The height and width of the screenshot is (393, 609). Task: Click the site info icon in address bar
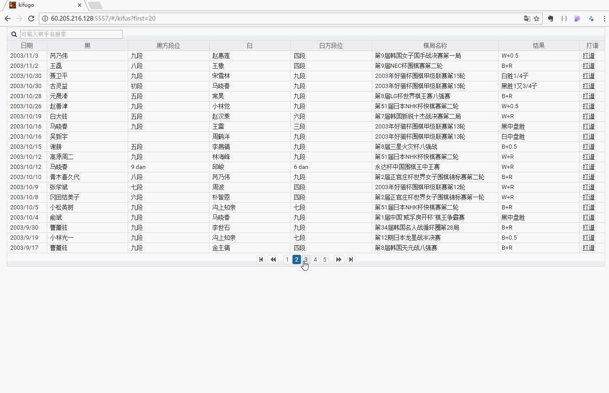pos(45,19)
